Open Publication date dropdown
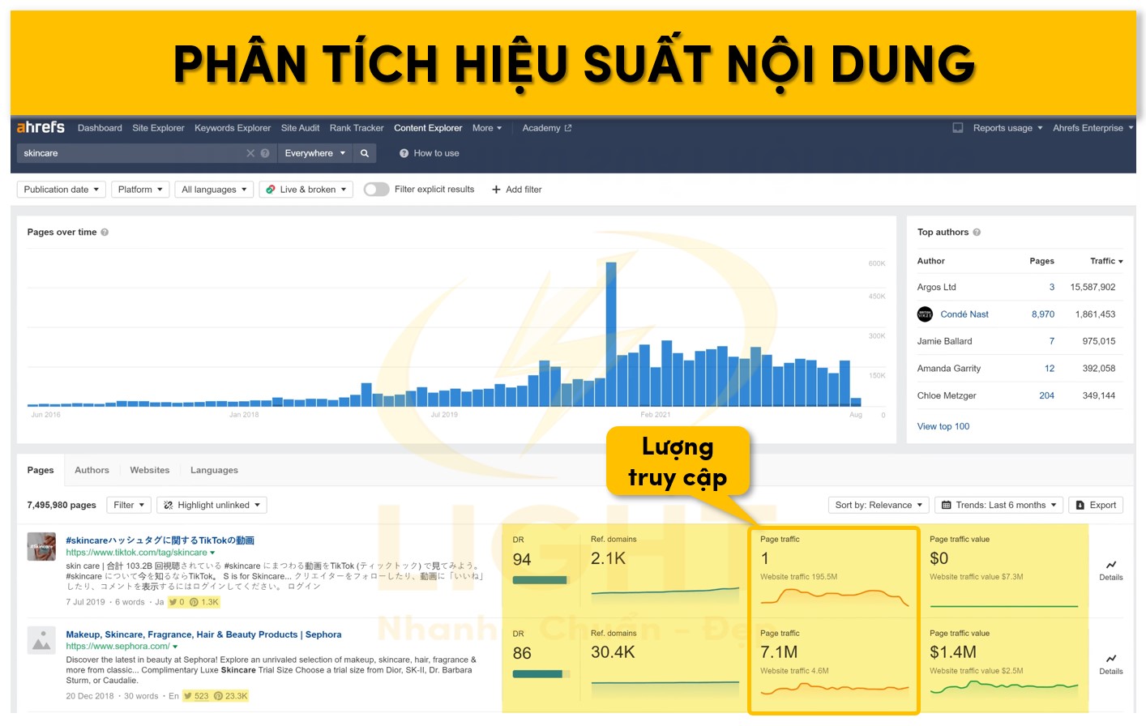Viewport: 1146px width, 726px height. (62, 190)
